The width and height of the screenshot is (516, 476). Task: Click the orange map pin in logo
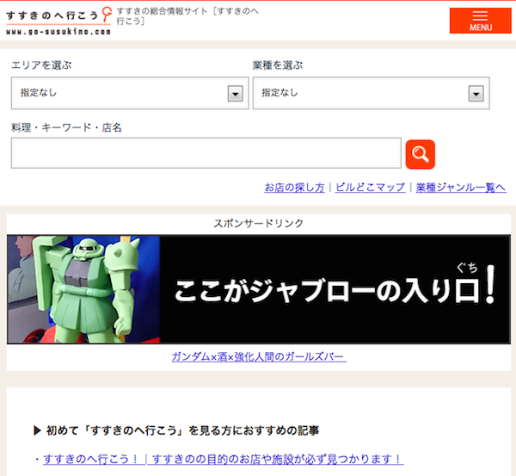[106, 15]
